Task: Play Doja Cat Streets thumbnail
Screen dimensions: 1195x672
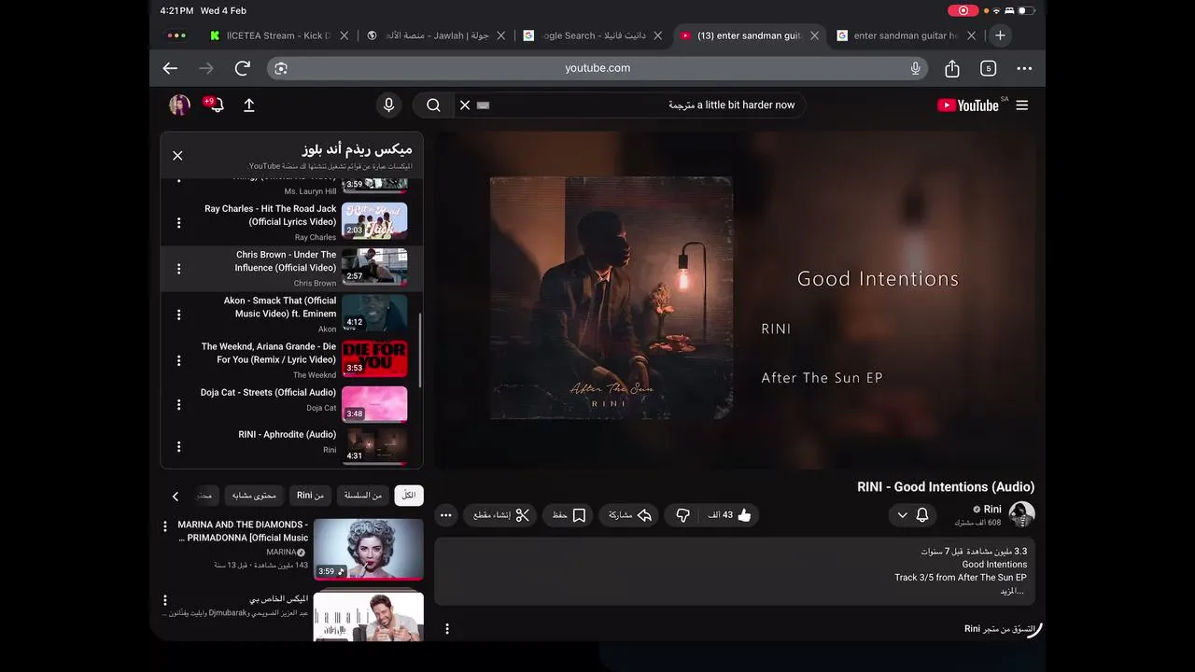Action: click(374, 404)
